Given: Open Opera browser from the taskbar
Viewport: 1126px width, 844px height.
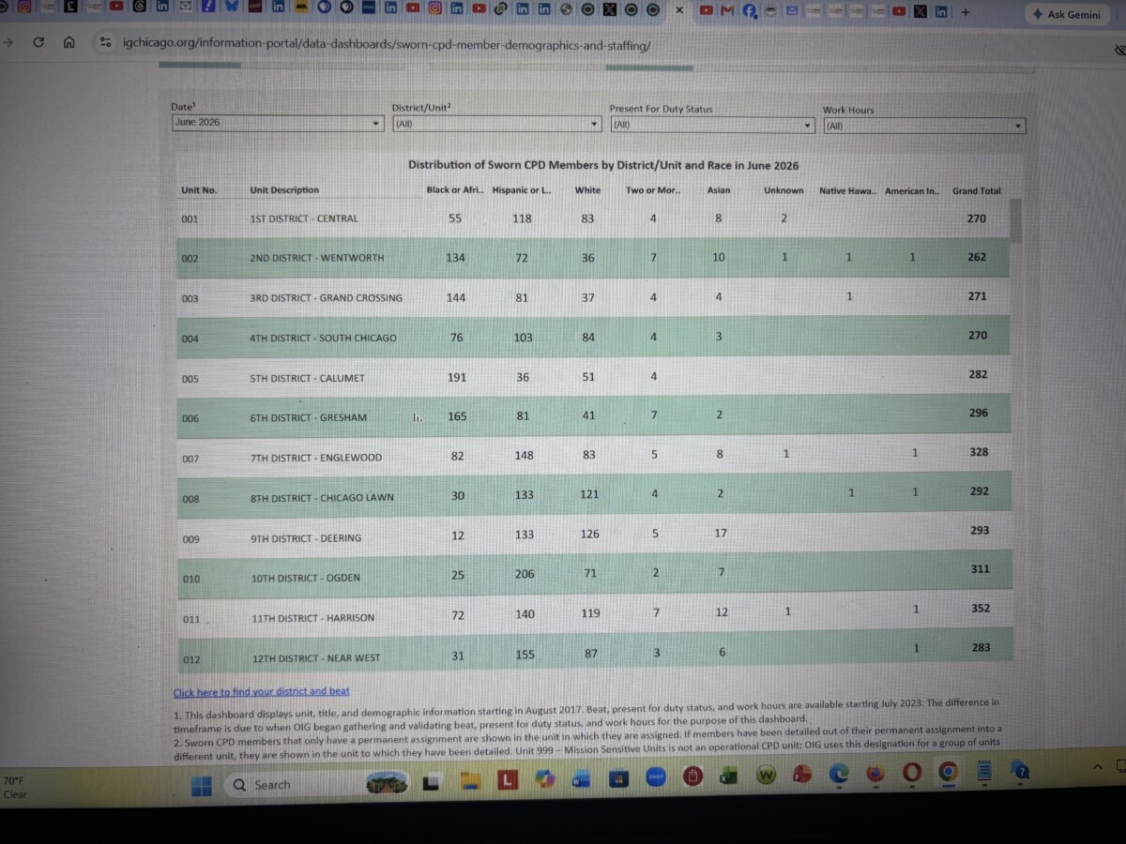Looking at the screenshot, I should [x=911, y=773].
